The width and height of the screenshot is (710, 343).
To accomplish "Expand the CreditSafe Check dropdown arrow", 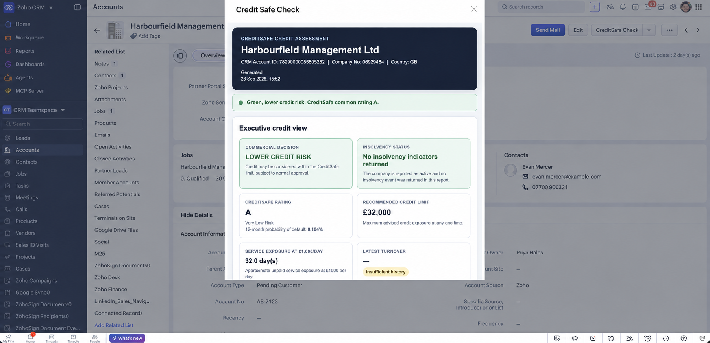I will [649, 30].
